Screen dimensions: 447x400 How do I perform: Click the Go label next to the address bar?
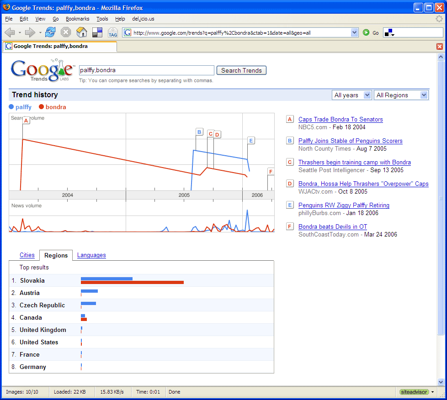(375, 33)
